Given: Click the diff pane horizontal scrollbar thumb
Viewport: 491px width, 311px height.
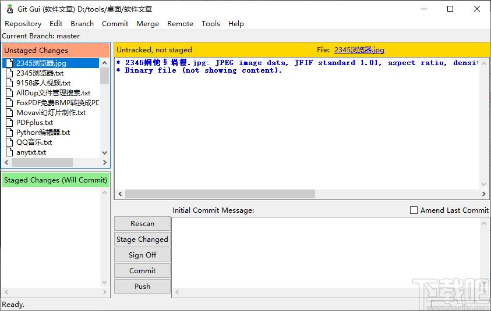Looking at the screenshot, I should [220, 194].
